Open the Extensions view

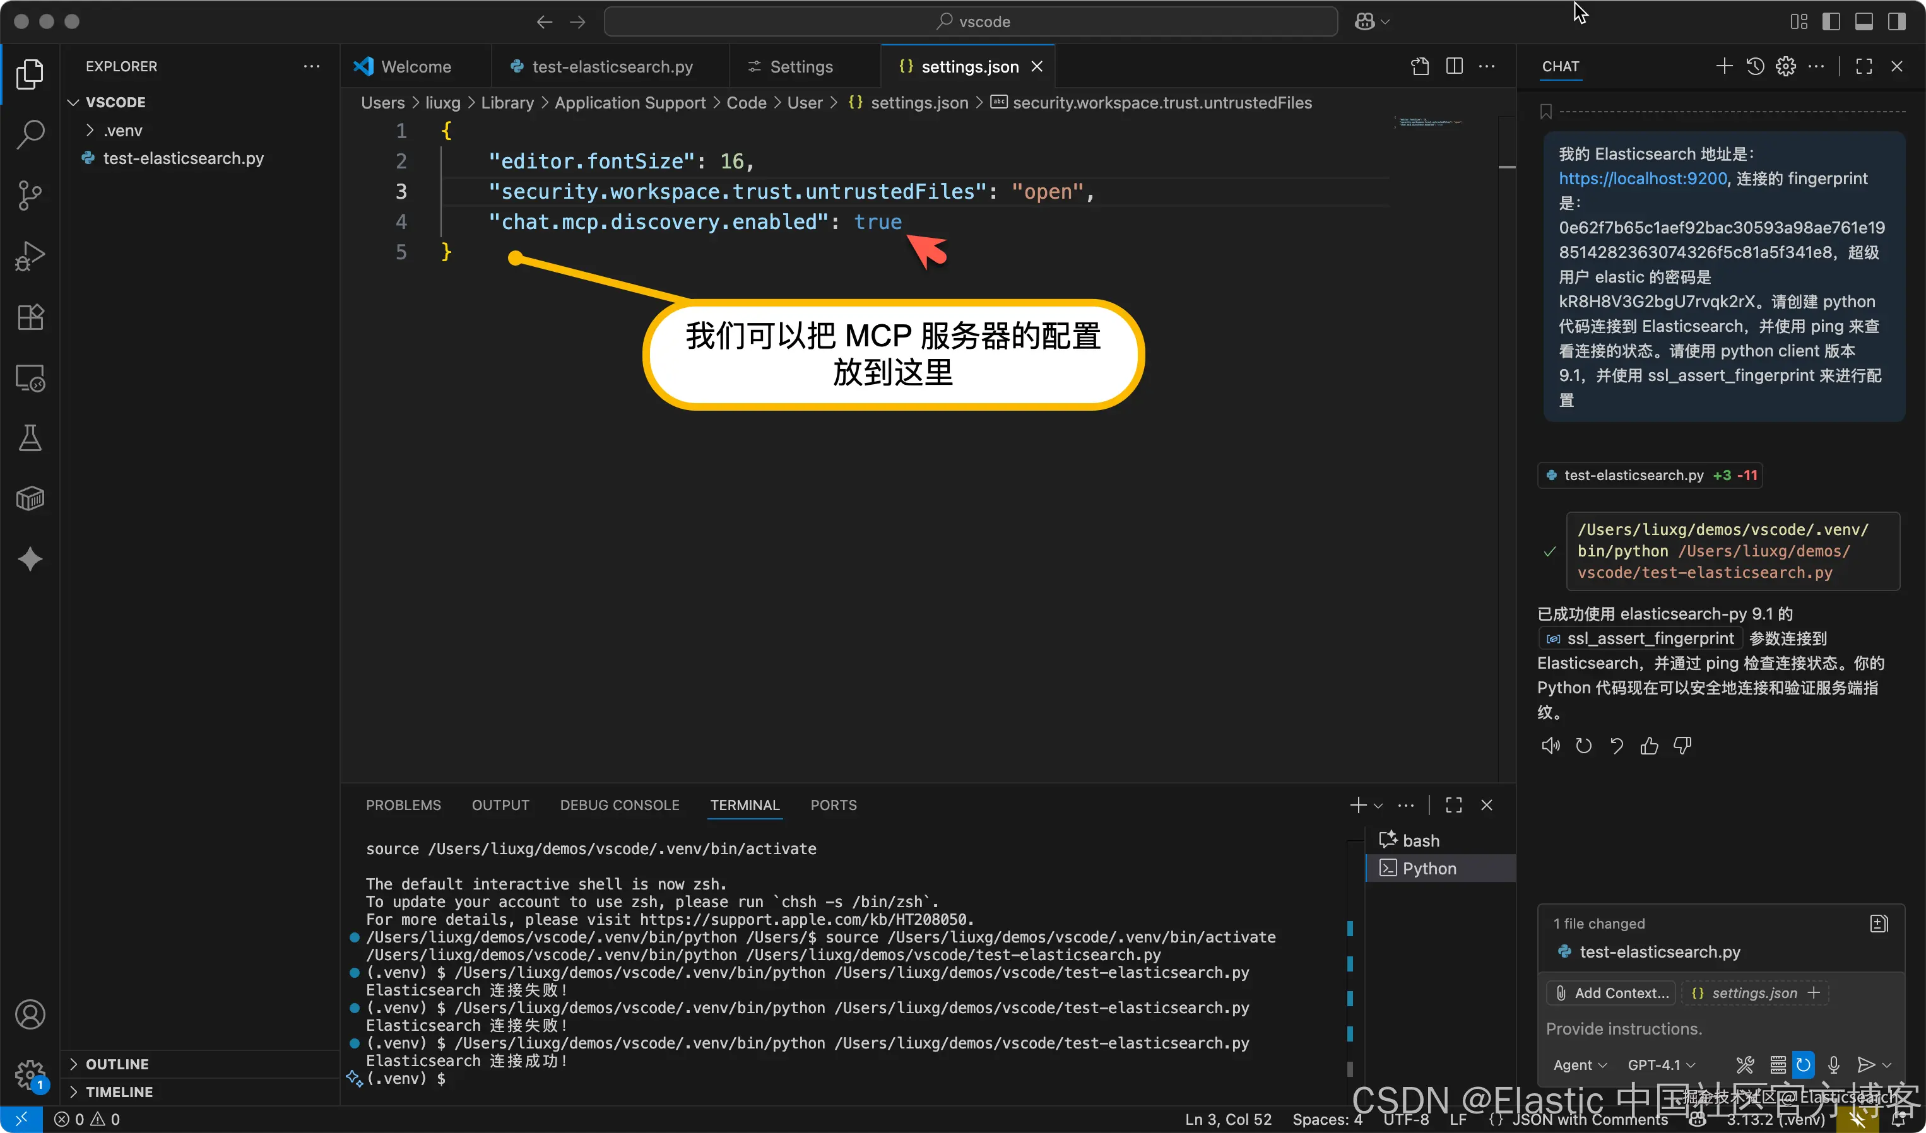[x=30, y=317]
